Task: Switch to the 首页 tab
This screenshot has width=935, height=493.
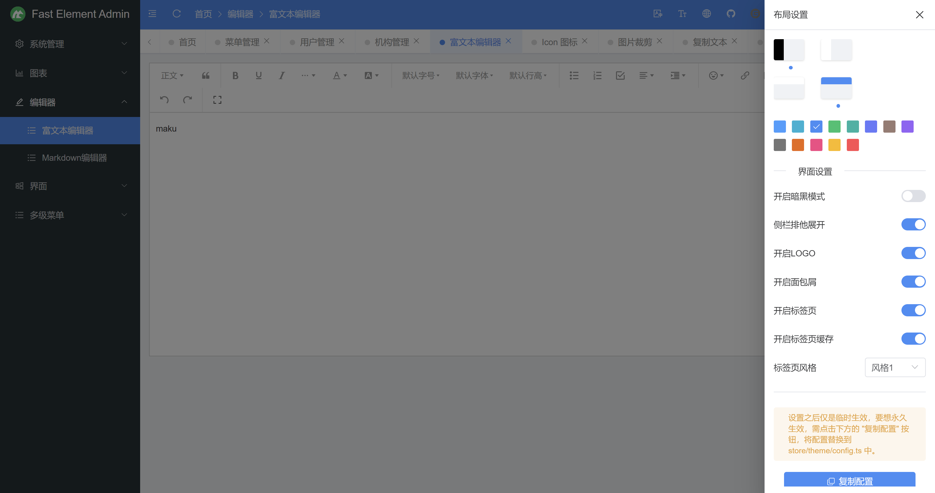Action: tap(183, 42)
